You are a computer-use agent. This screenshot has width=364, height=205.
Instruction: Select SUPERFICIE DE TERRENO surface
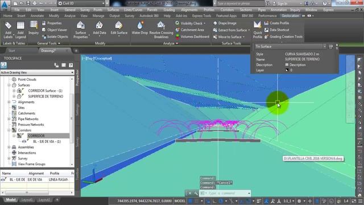[45, 96]
